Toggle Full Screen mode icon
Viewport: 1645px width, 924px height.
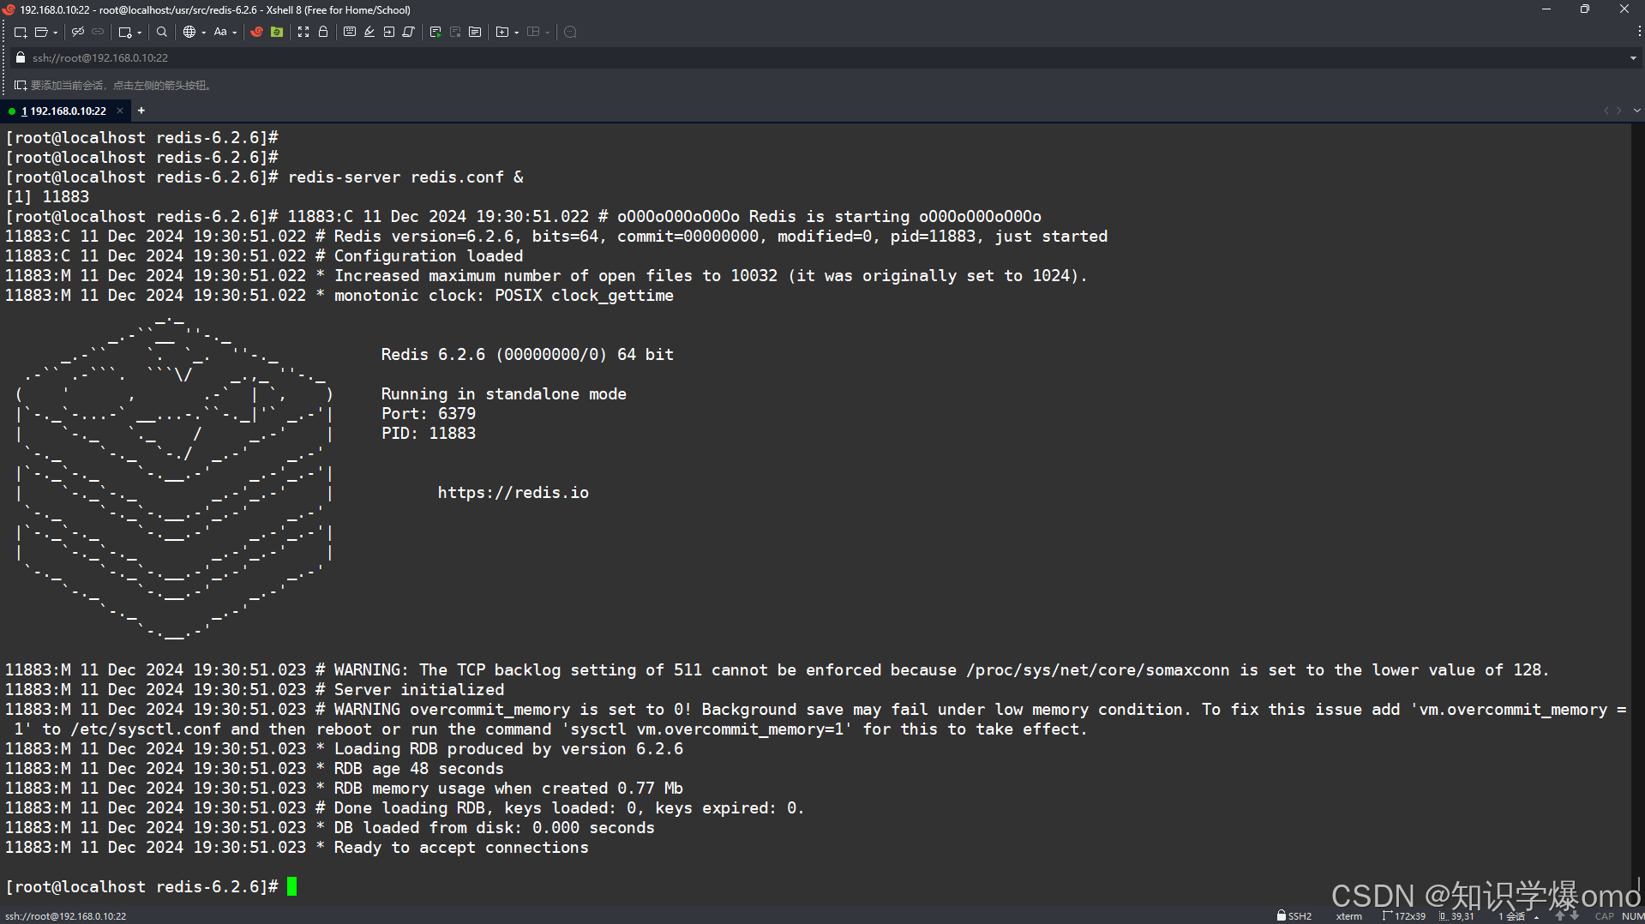coord(303,32)
